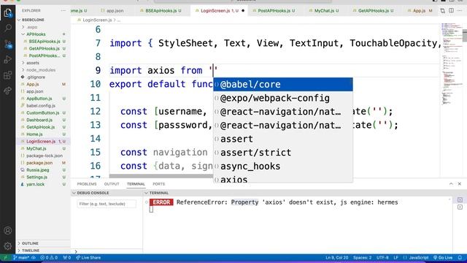Open the Extensions view
This screenshot has width=467, height=263.
8,75
